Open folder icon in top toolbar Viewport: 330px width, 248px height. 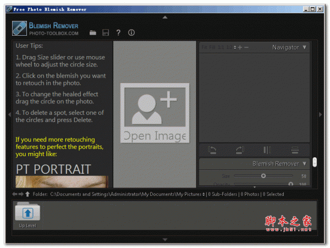click(x=92, y=32)
